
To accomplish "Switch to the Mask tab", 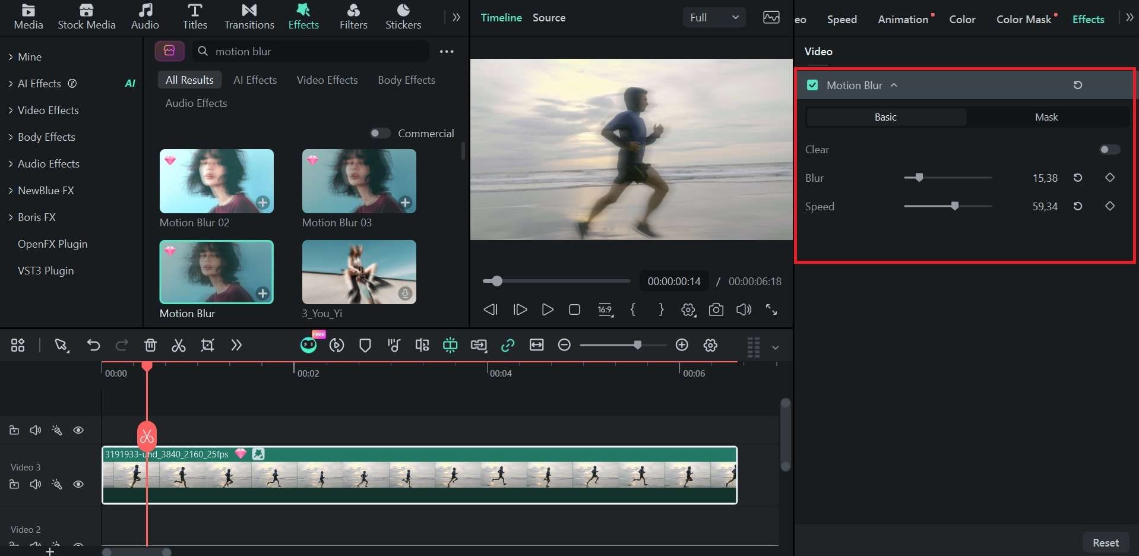I will (x=1046, y=117).
